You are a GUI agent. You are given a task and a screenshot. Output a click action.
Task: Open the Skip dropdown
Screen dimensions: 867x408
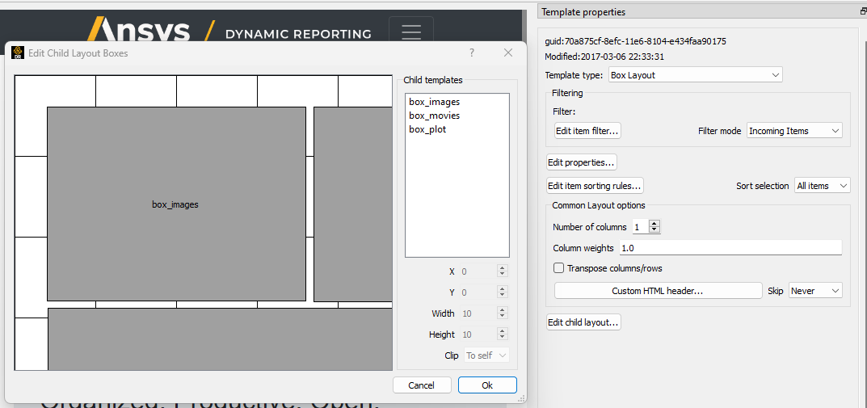pyautogui.click(x=815, y=291)
